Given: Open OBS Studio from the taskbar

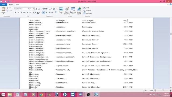Looking at the screenshot, I should tap(88, 95).
